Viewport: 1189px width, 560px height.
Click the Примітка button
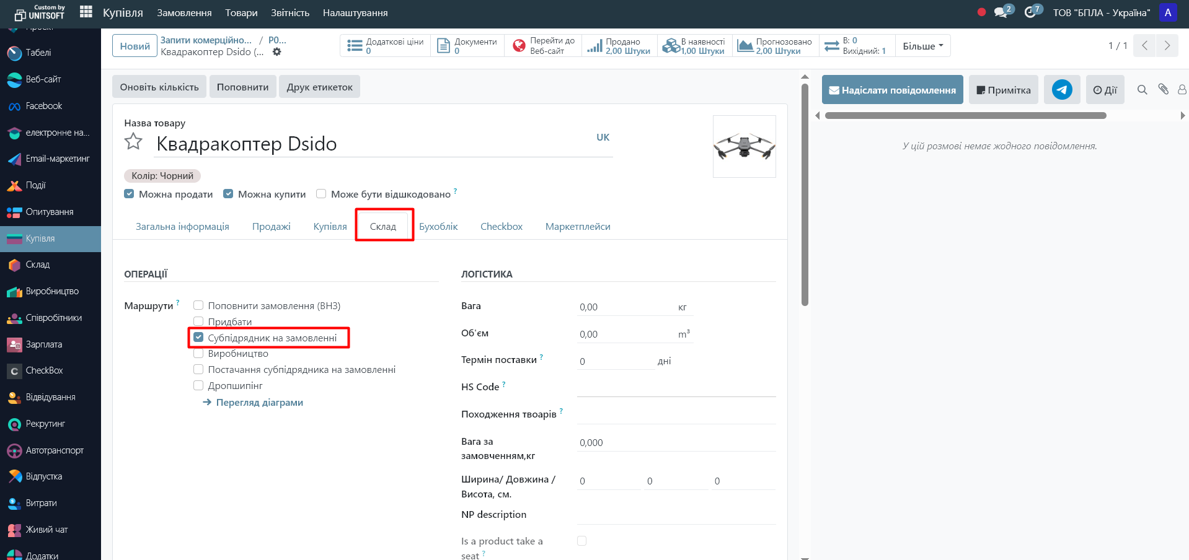(x=1004, y=90)
